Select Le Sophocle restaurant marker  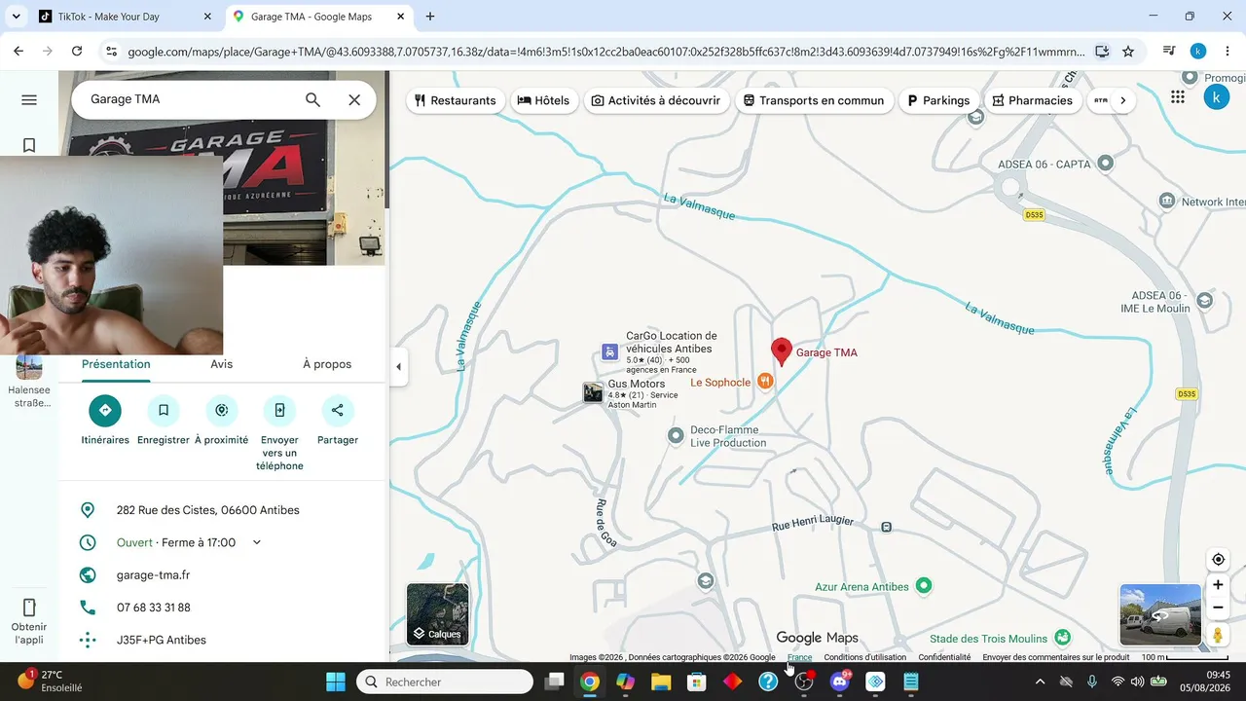coord(765,382)
